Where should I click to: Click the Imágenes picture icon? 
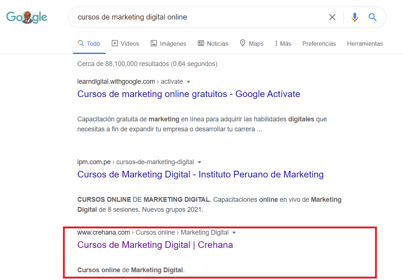(154, 44)
